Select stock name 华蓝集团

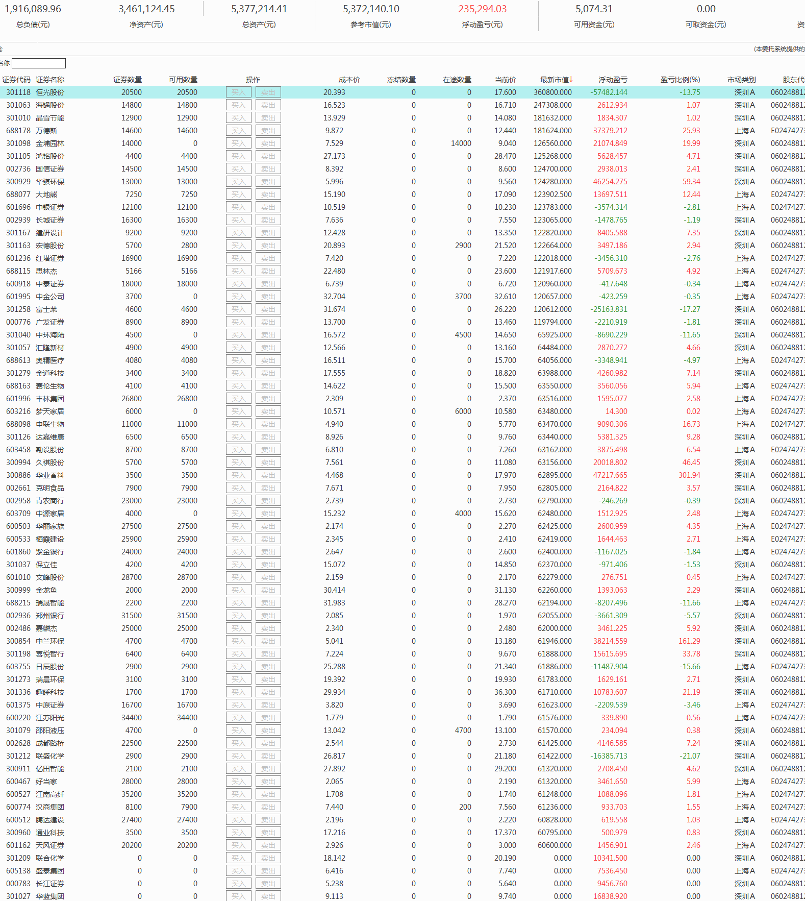point(50,896)
